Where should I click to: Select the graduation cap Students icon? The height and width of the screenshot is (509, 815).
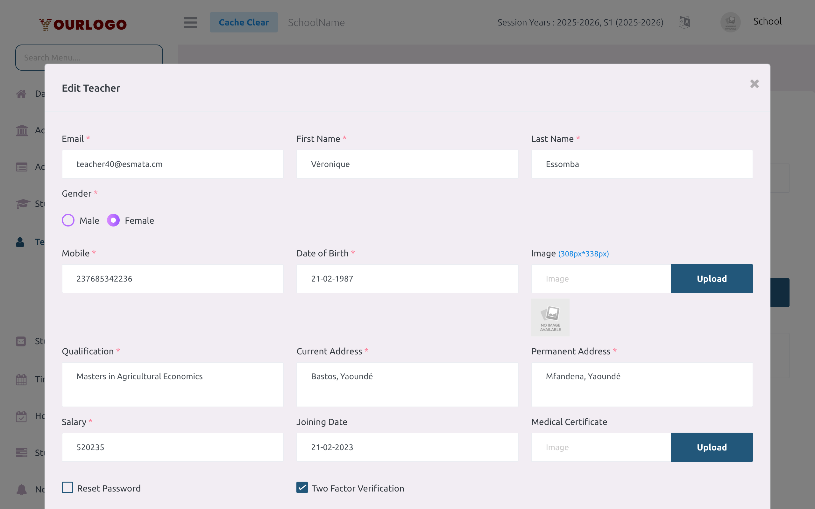click(x=22, y=204)
